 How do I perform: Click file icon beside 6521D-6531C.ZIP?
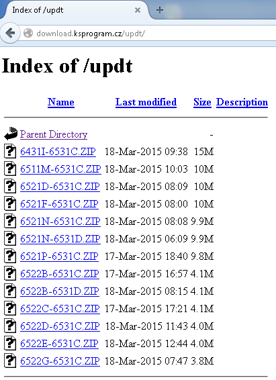point(10,186)
